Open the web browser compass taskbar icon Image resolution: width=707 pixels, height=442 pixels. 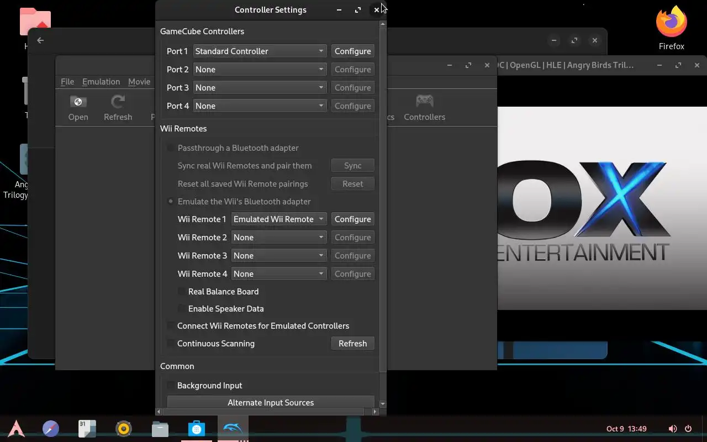coord(51,429)
